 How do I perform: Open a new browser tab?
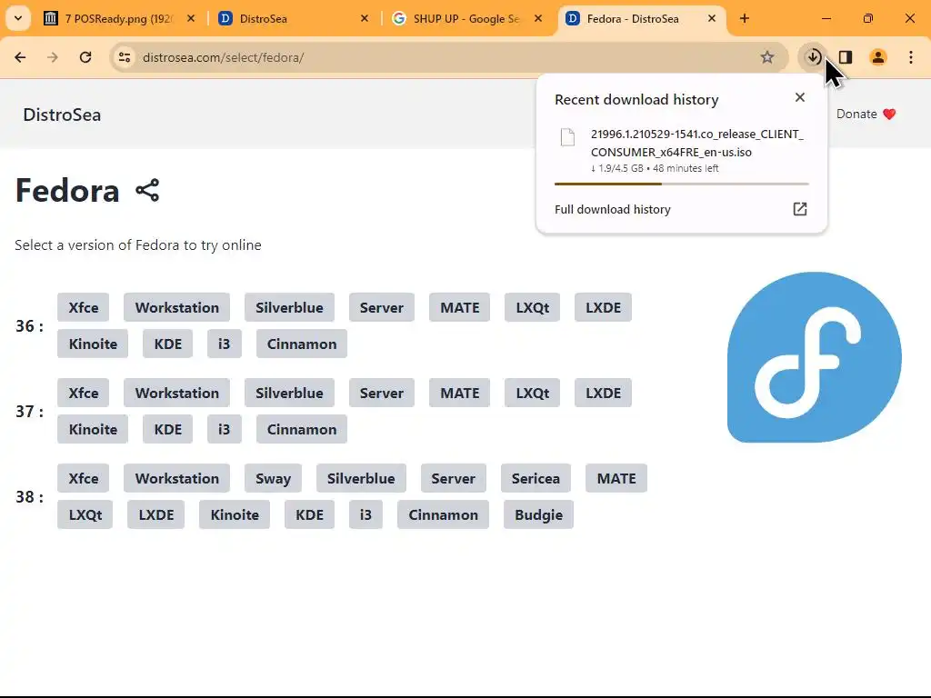coord(745,19)
